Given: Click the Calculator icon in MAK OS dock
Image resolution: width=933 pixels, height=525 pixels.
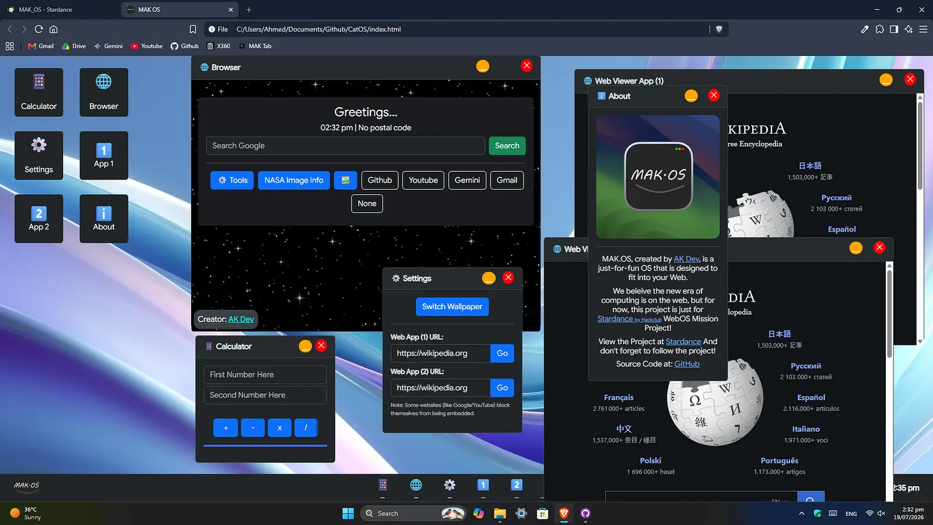Looking at the screenshot, I should point(383,485).
